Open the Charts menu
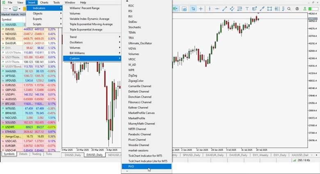320x174 pixels. pos(44,2)
